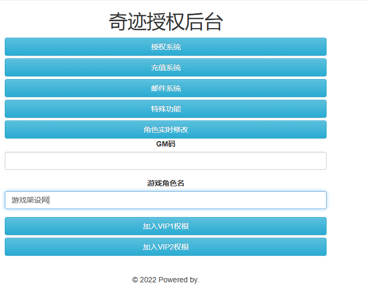Open the 授权系统 section

[x=165, y=47]
